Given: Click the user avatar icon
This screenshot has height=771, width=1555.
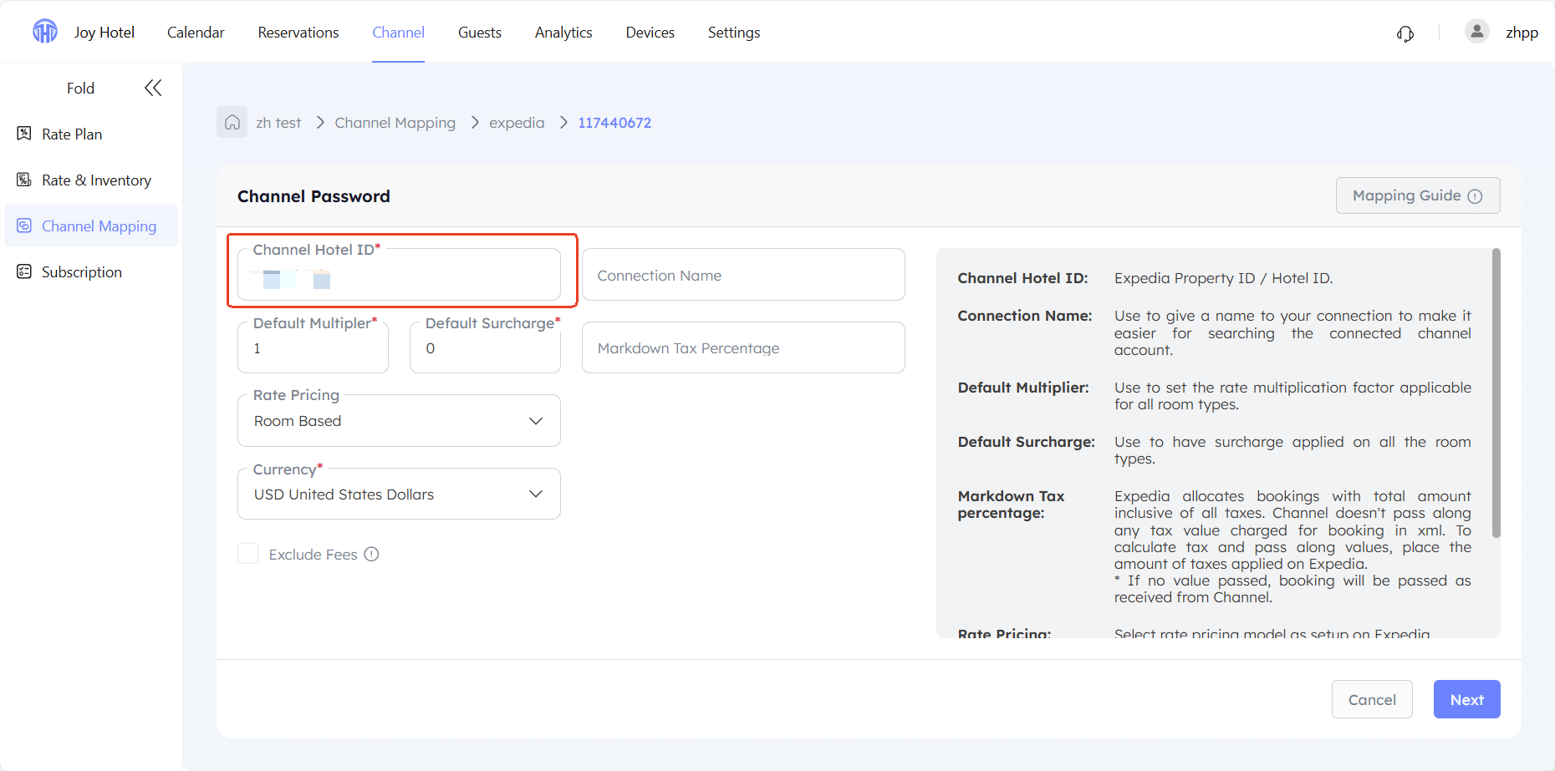Looking at the screenshot, I should point(1476,32).
